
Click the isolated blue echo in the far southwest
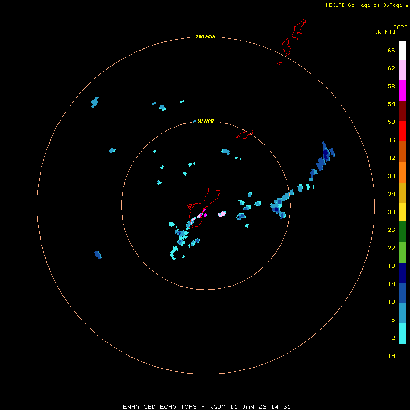98,254
